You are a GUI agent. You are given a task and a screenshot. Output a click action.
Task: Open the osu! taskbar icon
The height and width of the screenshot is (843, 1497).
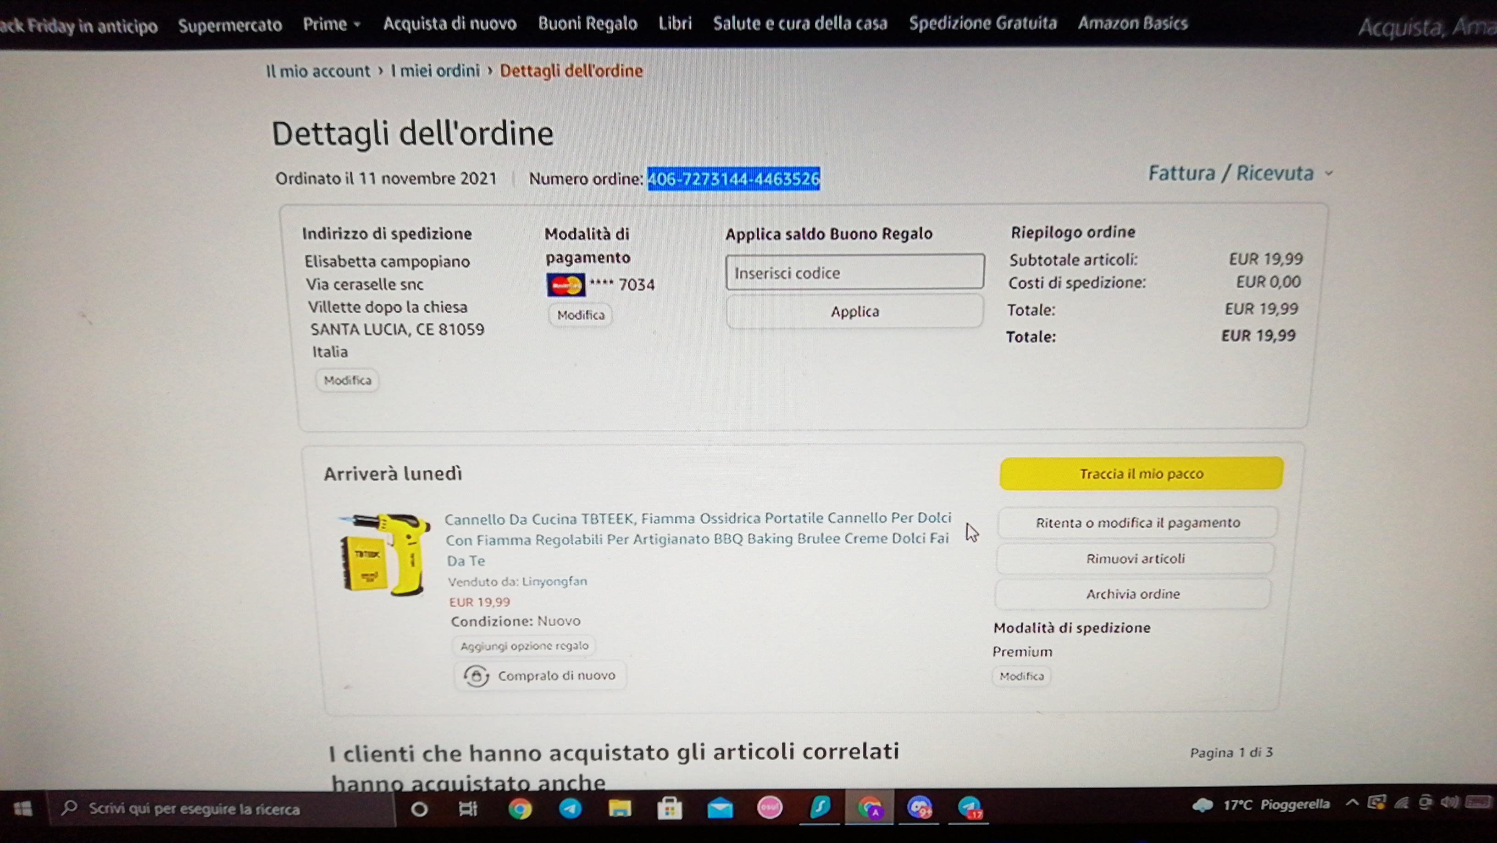point(770,808)
